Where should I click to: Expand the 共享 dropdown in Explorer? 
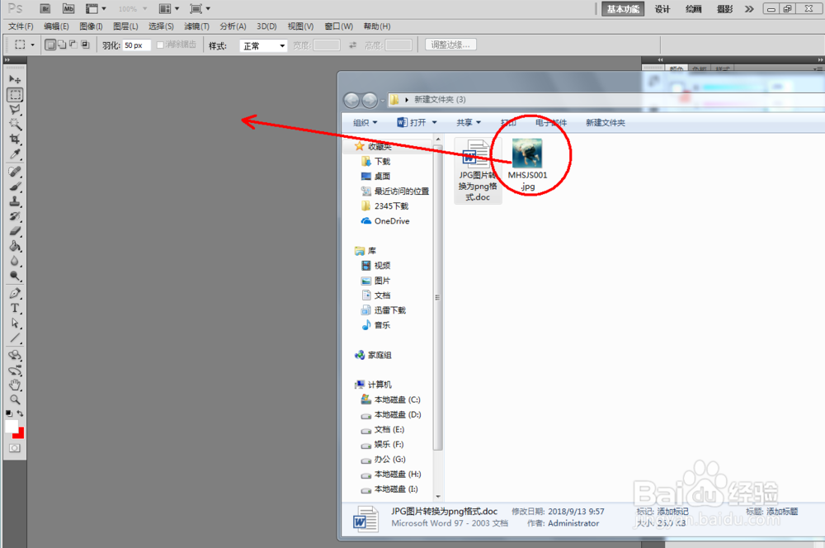pos(469,123)
